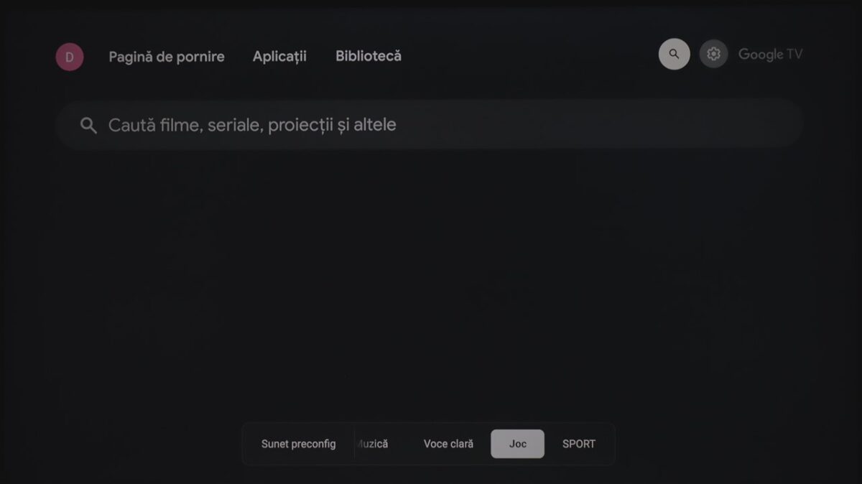
Task: Click the Google TV logo
Action: 770,55
